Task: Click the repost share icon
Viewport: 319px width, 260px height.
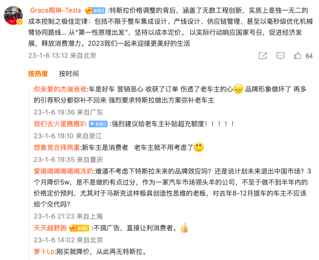Action: pyautogui.click(x=263, y=56)
